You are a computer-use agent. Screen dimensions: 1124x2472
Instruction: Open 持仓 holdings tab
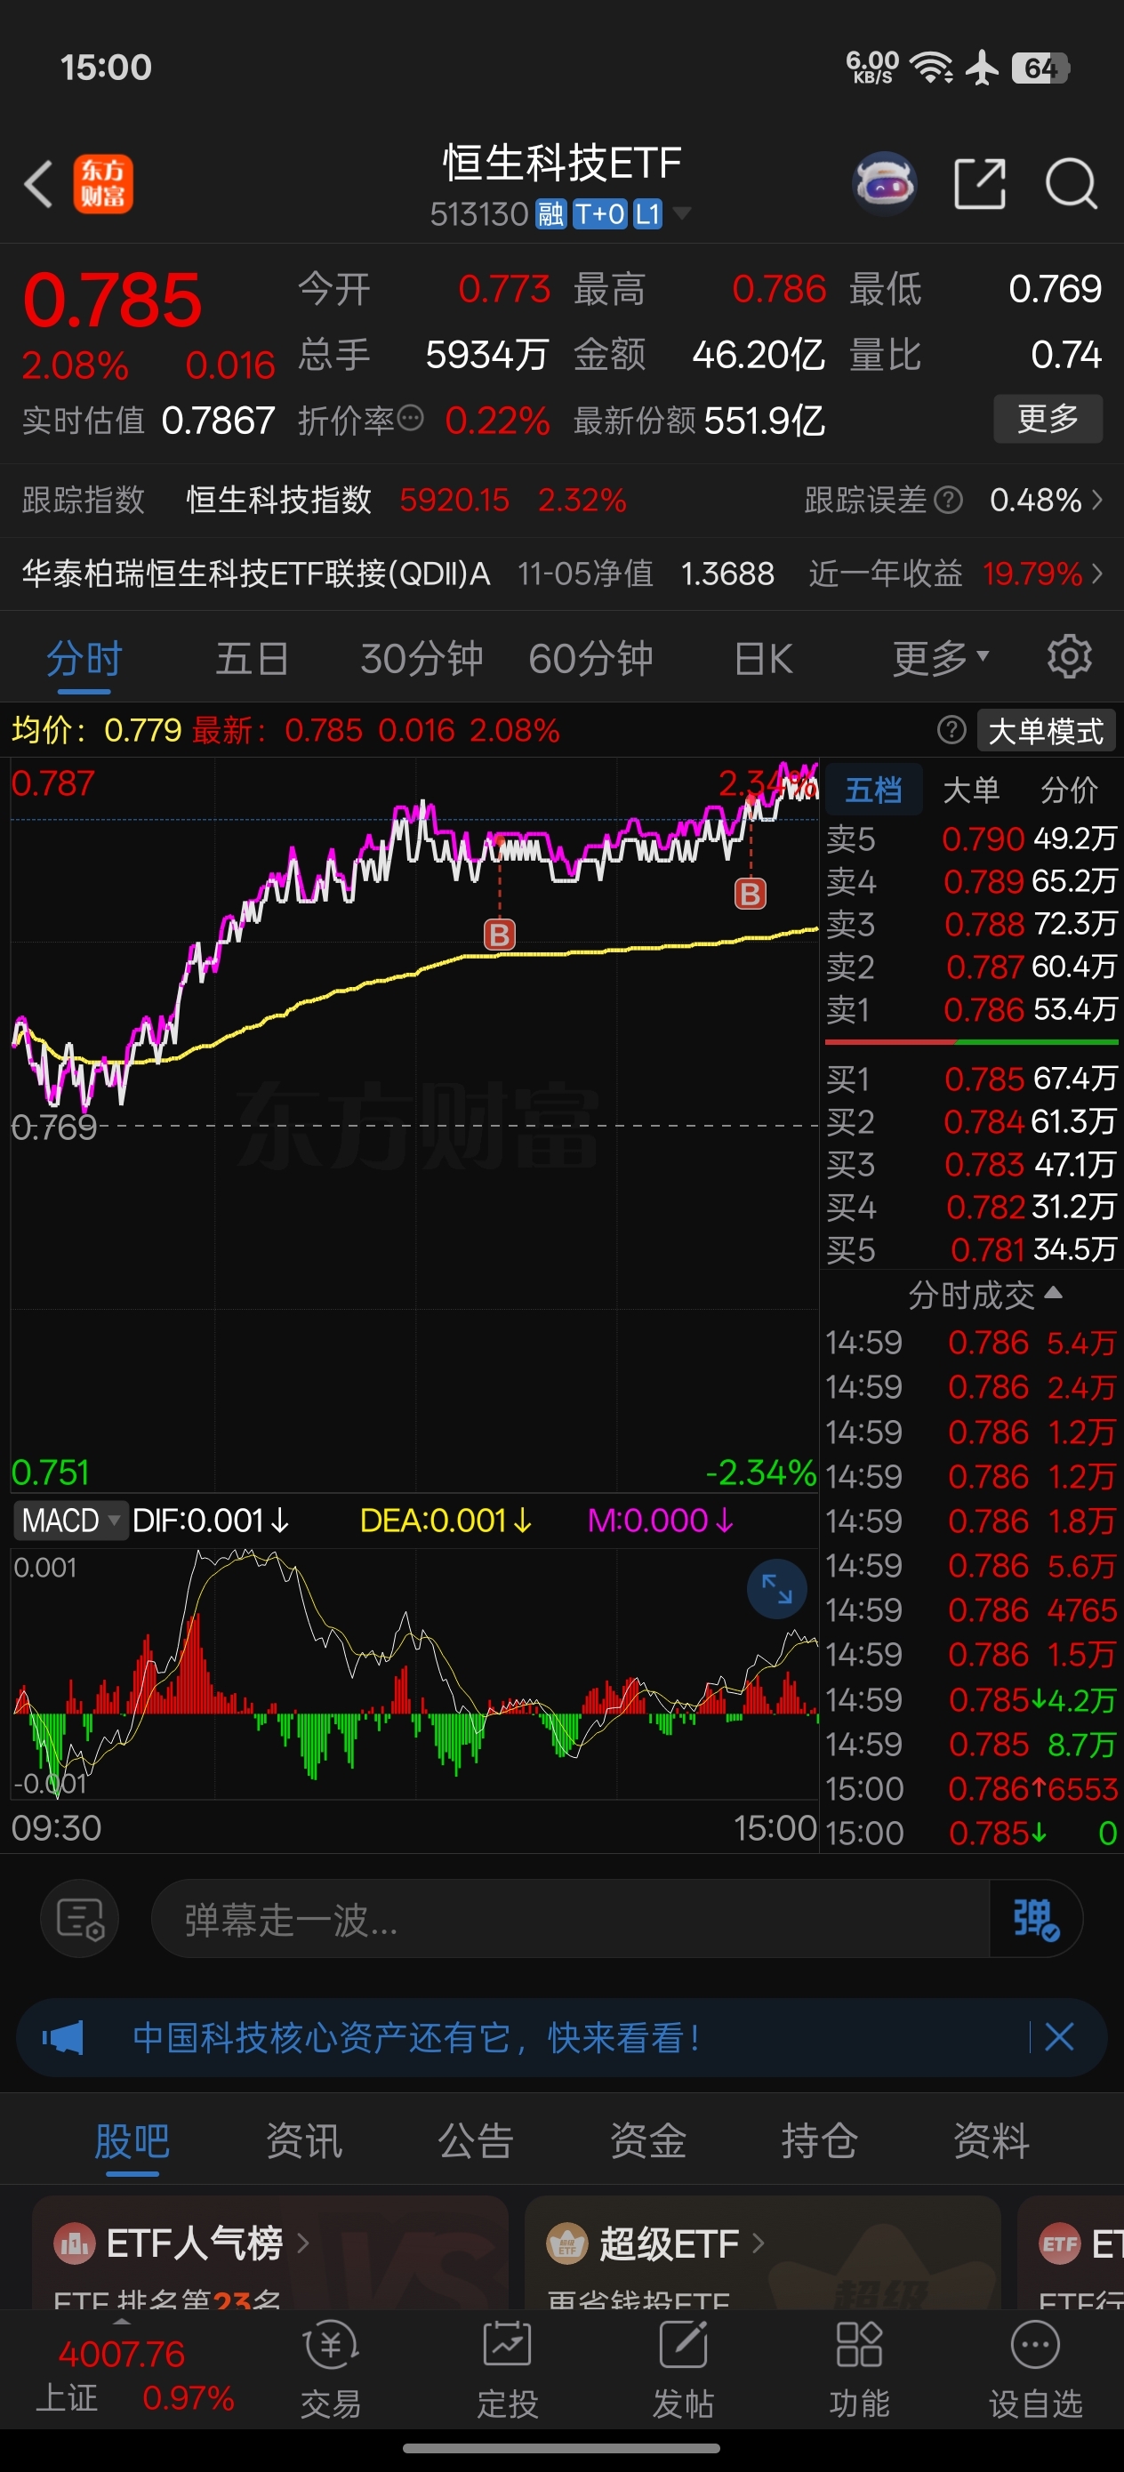[819, 2141]
